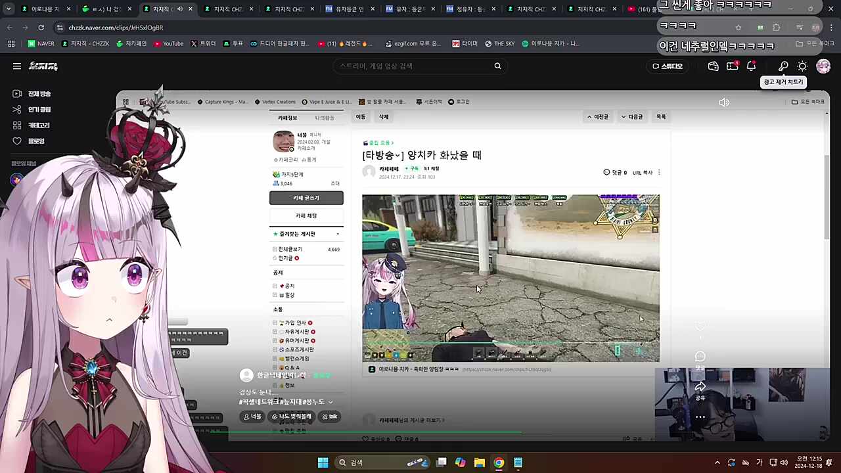Share the clip using 공유 arrow
This screenshot has height=473, width=841.
click(700, 388)
